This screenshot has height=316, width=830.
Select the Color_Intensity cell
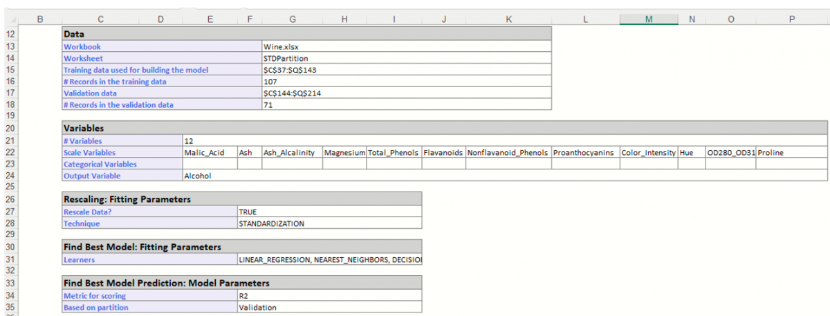[648, 153]
